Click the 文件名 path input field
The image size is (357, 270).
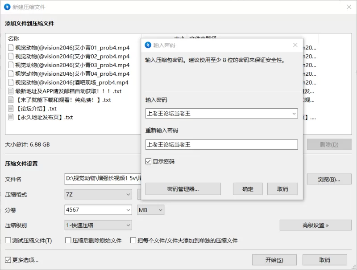coord(103,179)
